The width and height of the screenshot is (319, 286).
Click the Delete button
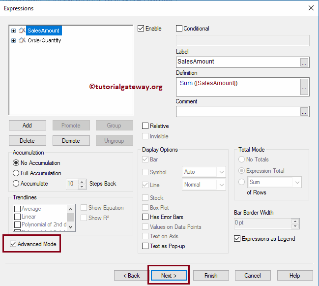tap(28, 141)
